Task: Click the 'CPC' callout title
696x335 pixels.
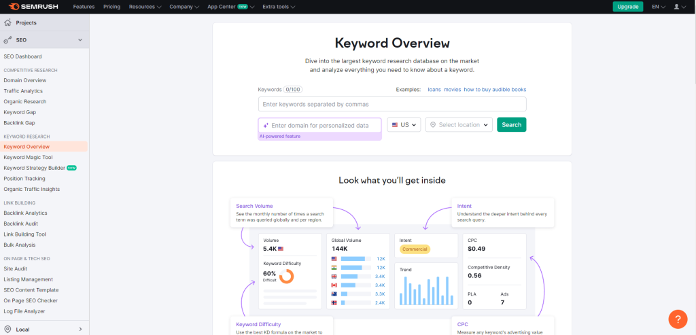Action: 462,324
